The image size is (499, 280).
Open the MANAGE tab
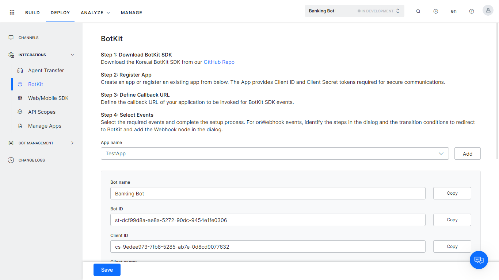[131, 12]
